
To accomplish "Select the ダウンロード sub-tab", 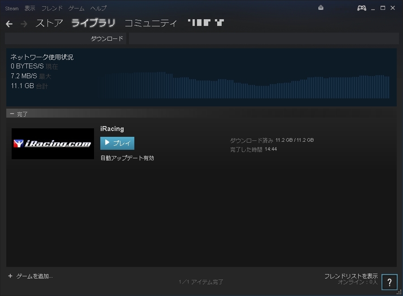I will click(107, 38).
